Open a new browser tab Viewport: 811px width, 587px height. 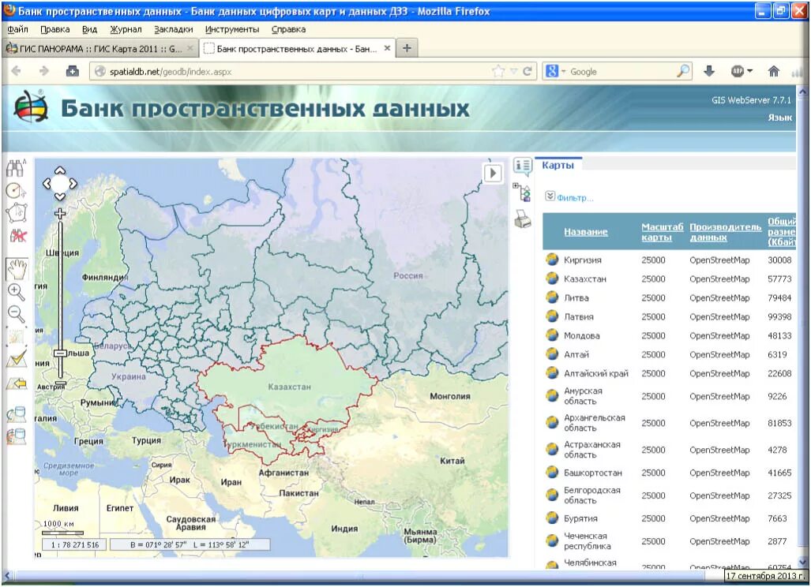[407, 48]
